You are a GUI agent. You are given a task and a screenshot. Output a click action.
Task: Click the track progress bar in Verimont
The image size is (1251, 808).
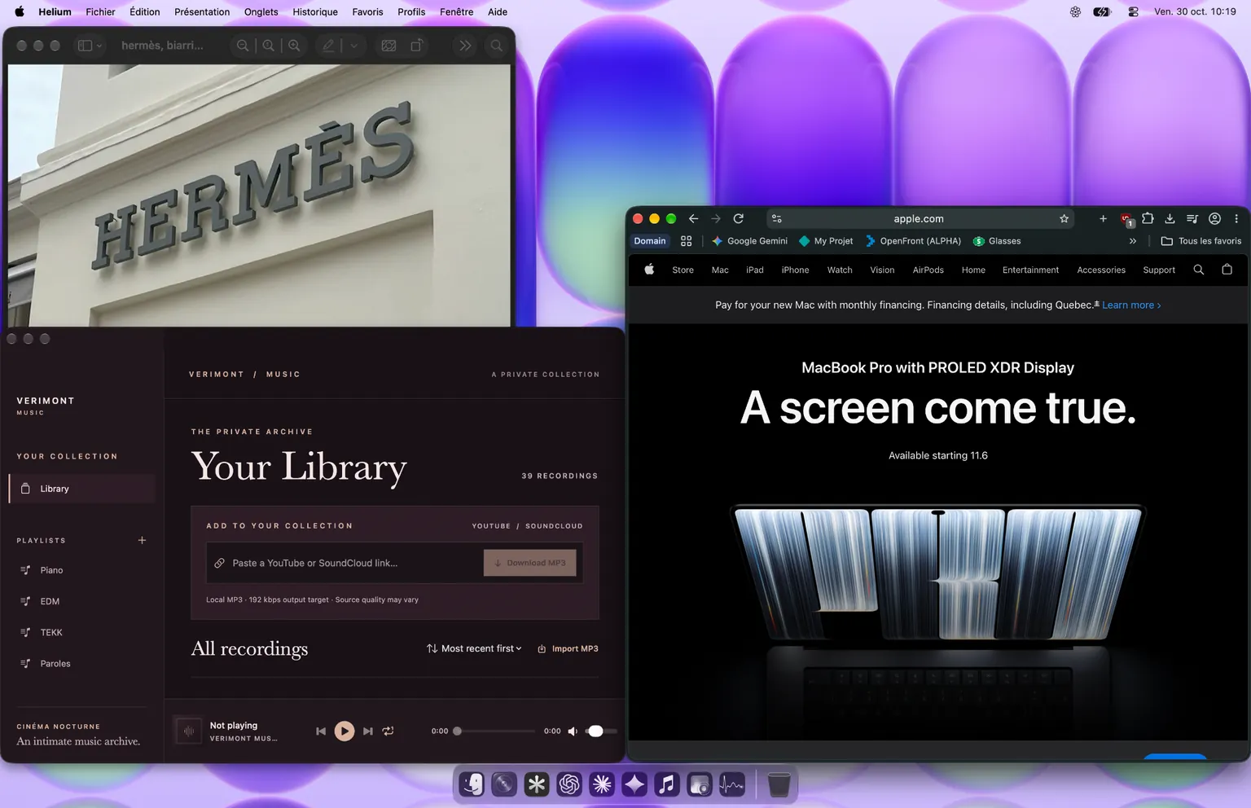click(496, 731)
